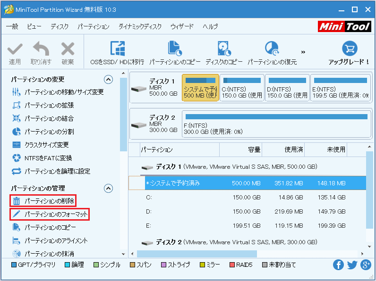Viewport: 376px width, 281px height.
Task: Collapse the パーティションの管理 section
Action: [108, 189]
